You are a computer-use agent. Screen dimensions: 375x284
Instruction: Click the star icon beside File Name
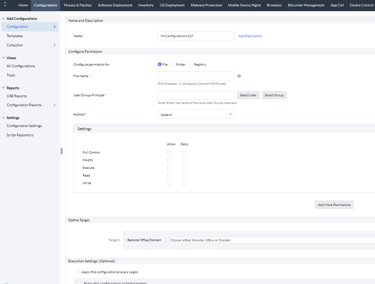[239, 76]
